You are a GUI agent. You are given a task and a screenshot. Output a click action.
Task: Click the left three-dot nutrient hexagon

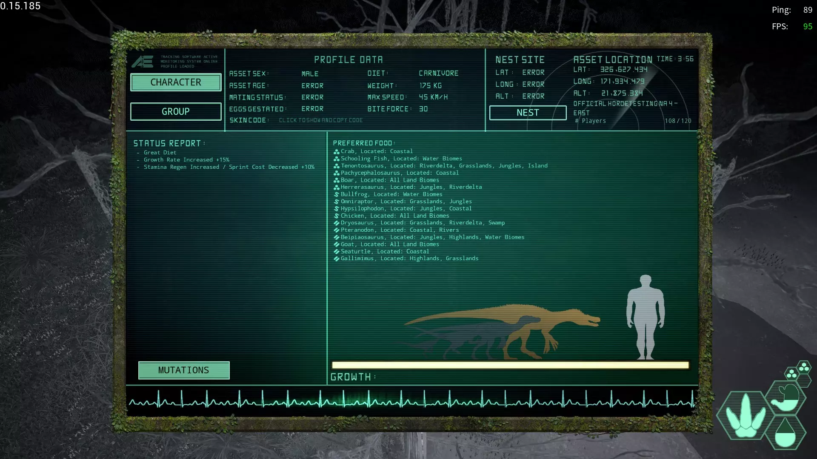(791, 374)
